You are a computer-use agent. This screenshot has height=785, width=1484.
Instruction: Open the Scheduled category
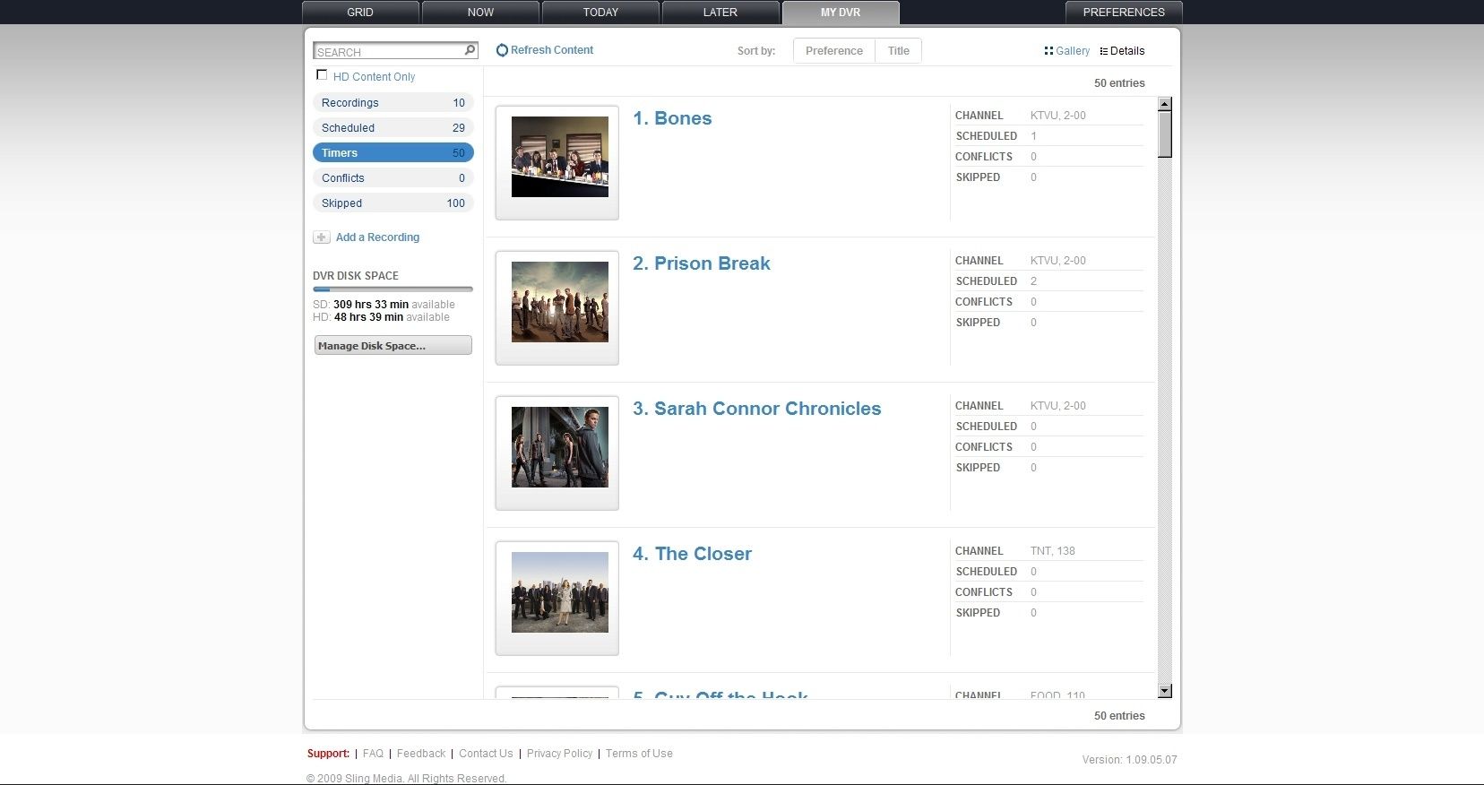393,128
